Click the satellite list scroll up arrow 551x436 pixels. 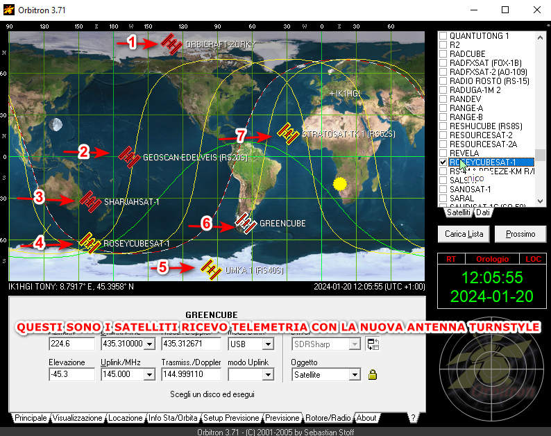pyautogui.click(x=540, y=37)
